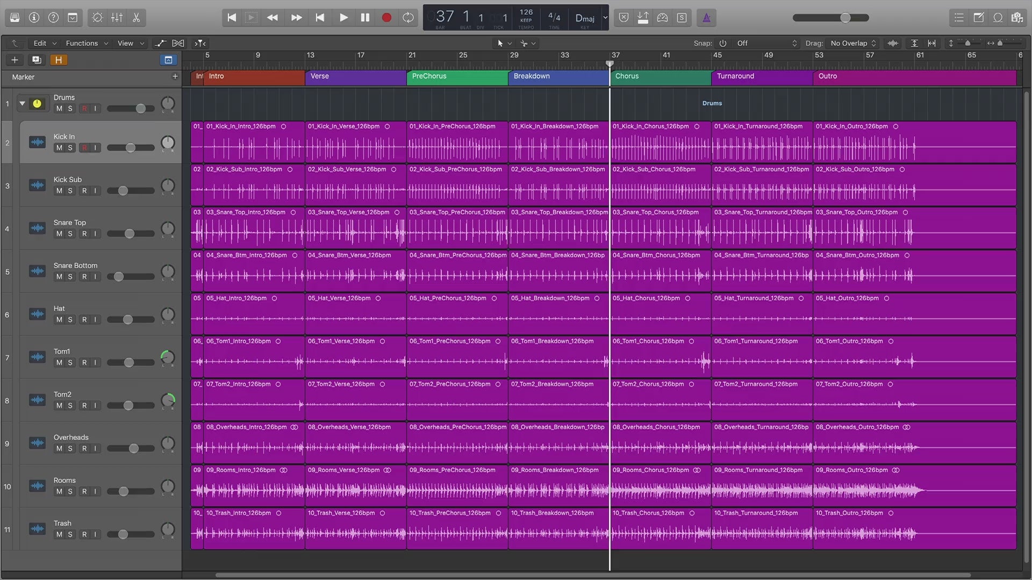1032x580 pixels.
Task: Click the Fast Forward transport button
Action: click(296, 18)
